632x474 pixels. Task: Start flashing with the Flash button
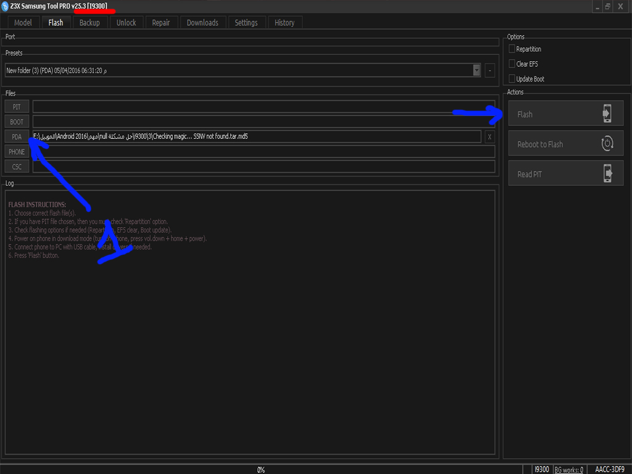[x=566, y=114]
